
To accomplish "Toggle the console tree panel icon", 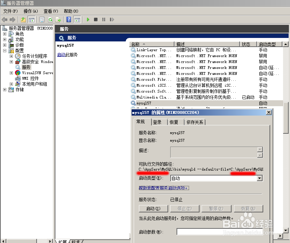I will 31,19.
